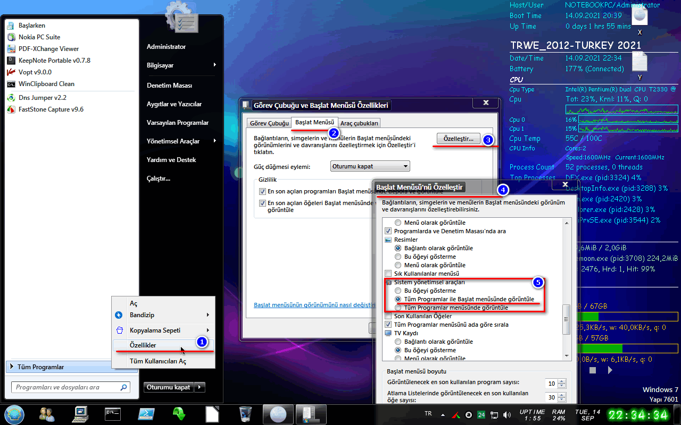Open shutdown options arrow beside Oturumu kapat
This screenshot has width=681, height=425.
pos(200,387)
